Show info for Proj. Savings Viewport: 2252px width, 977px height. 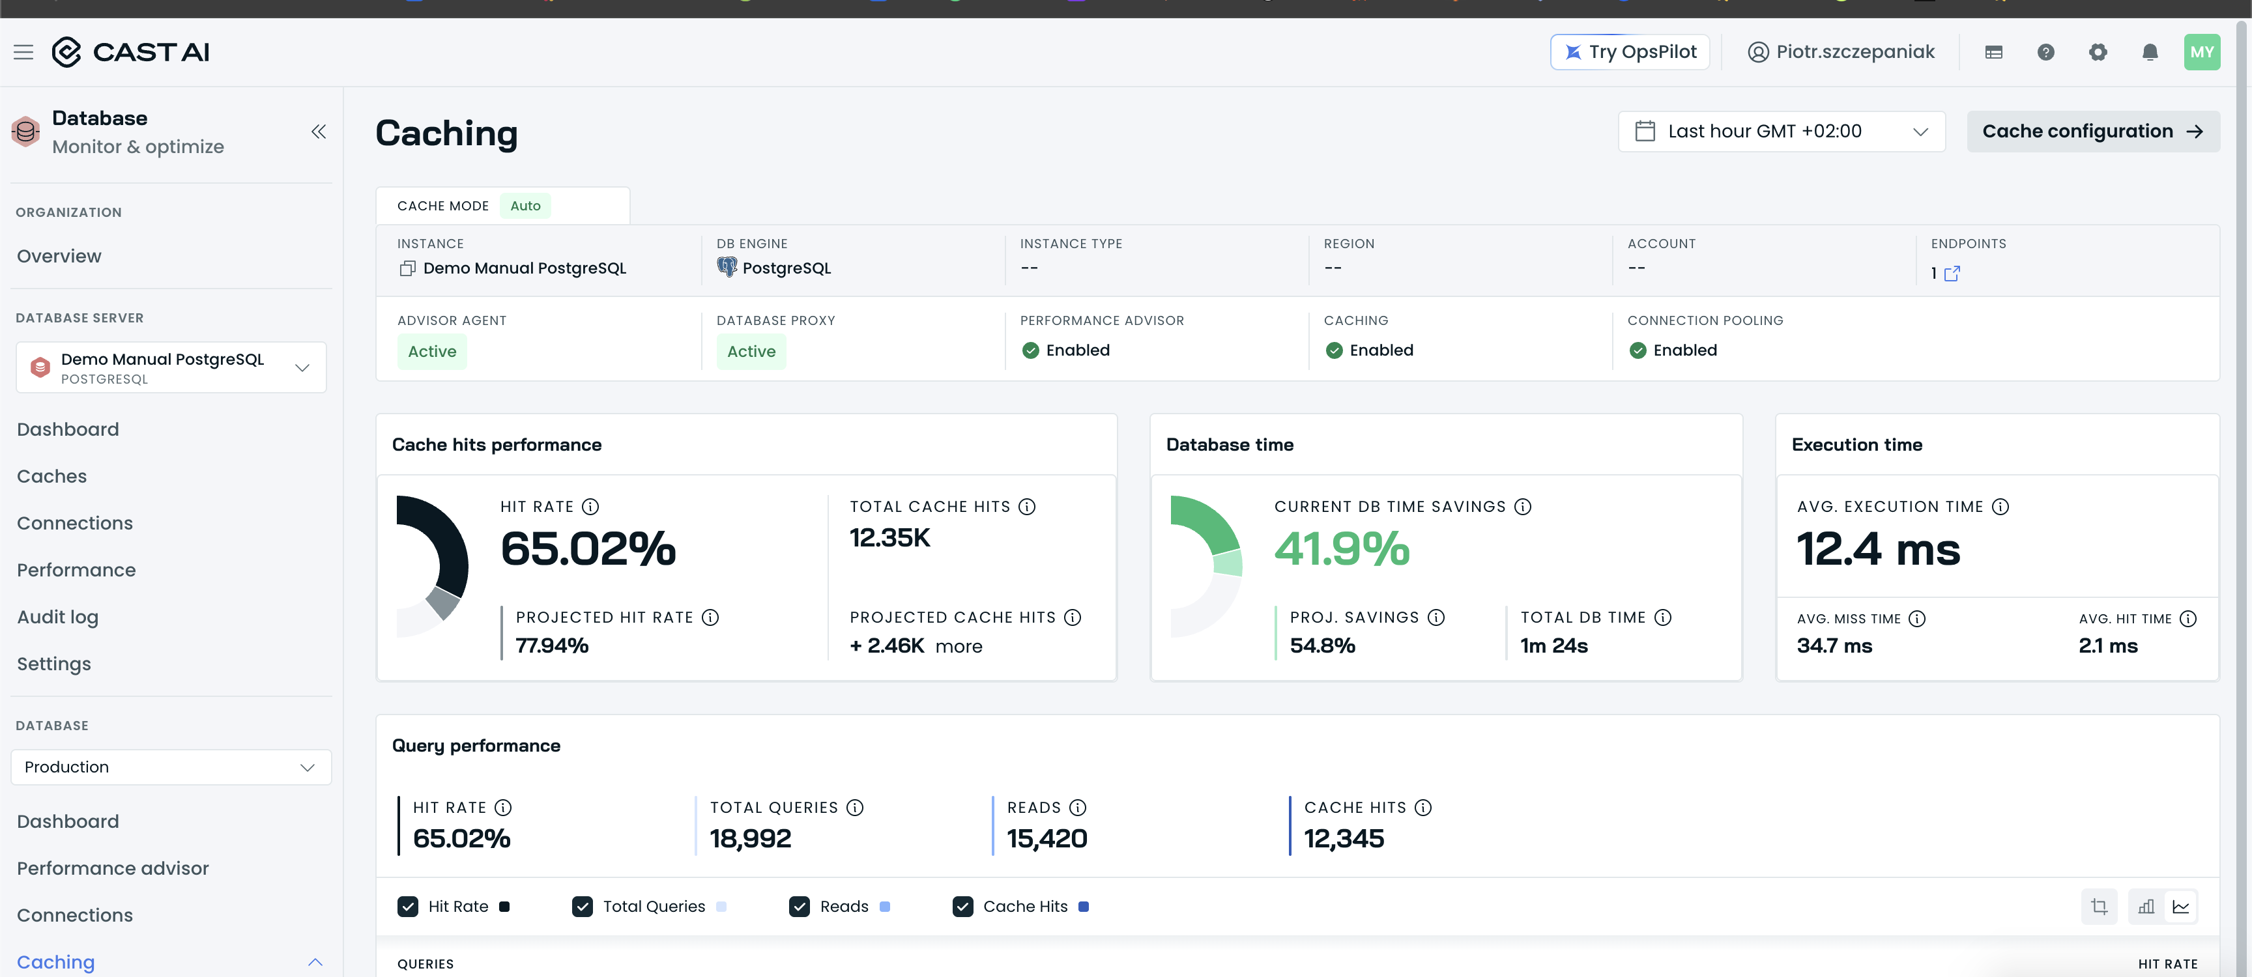tap(1436, 618)
